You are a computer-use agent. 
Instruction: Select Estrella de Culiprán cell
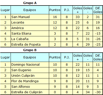click(x=30, y=92)
